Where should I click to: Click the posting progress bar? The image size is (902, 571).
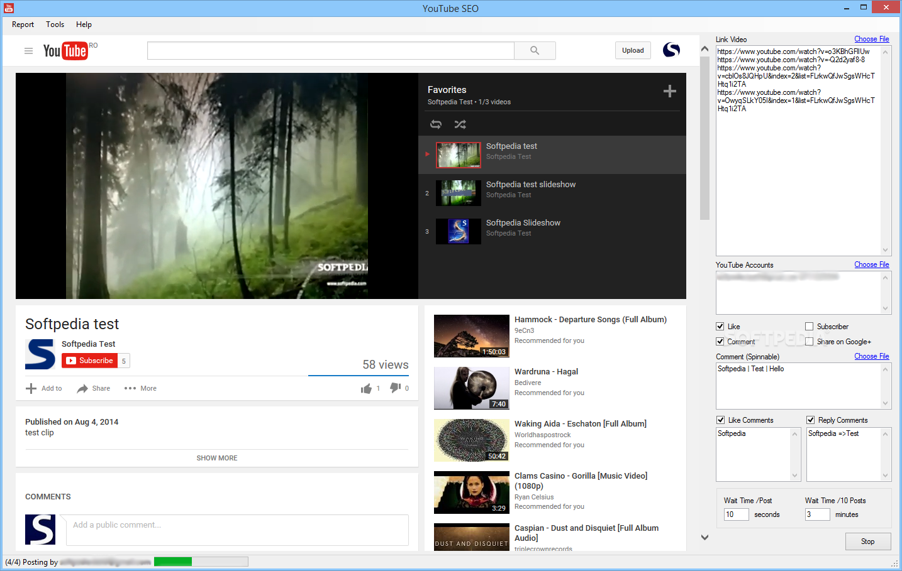click(x=201, y=562)
